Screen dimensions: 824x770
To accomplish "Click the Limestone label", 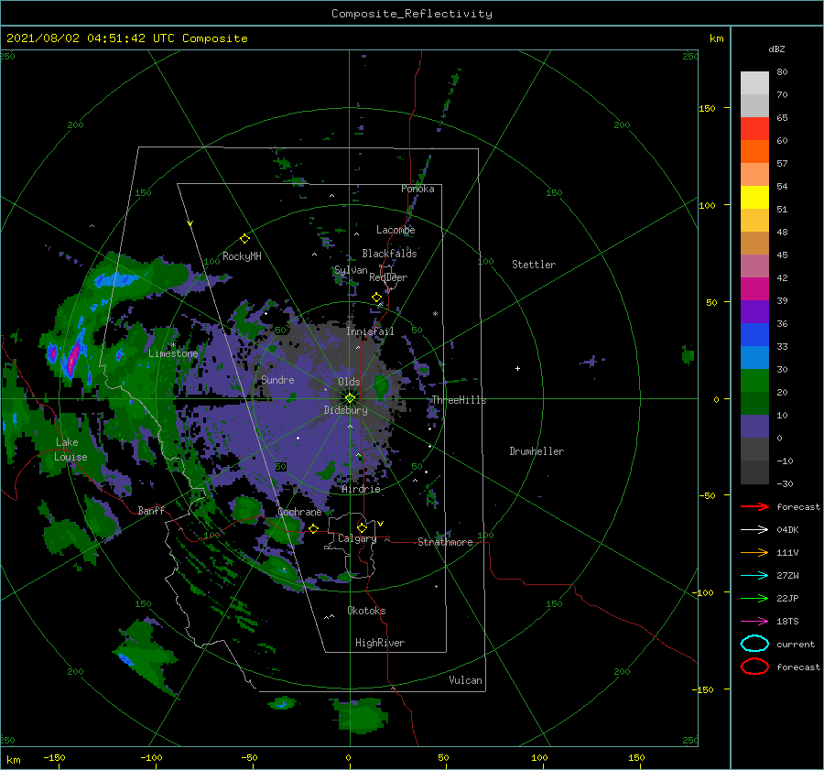I will pyautogui.click(x=173, y=353).
